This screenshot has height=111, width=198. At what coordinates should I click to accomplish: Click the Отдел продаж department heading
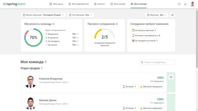pos(30,68)
